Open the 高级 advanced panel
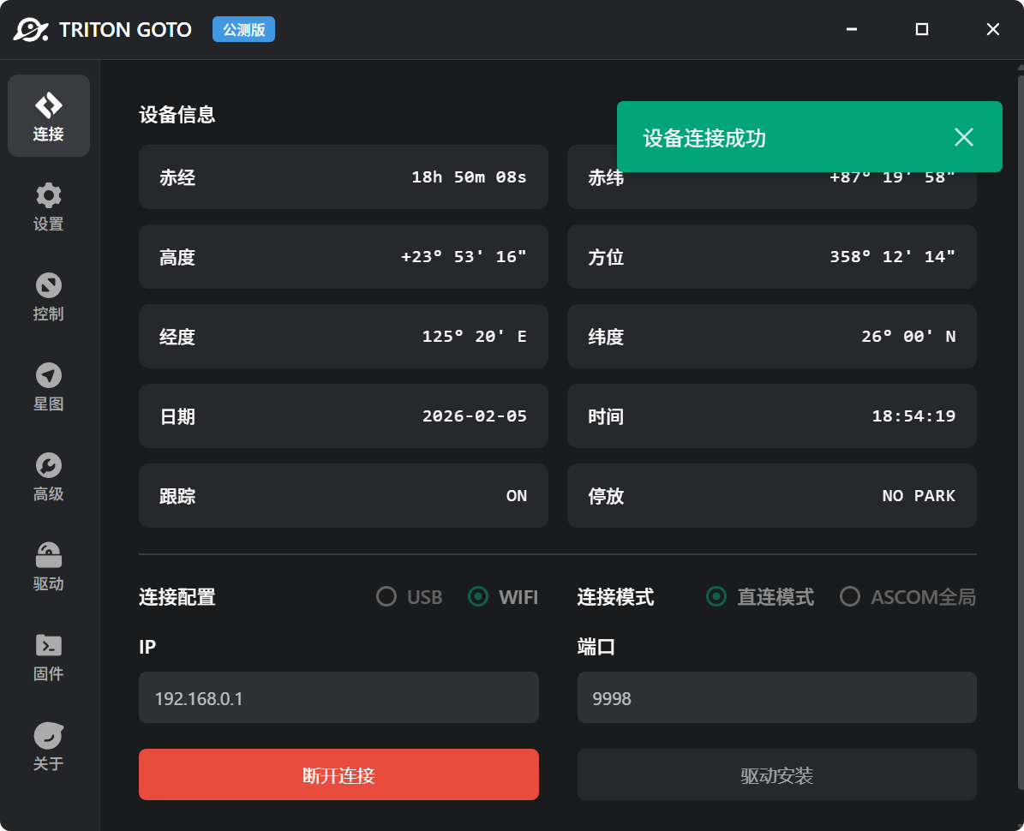 click(x=48, y=475)
